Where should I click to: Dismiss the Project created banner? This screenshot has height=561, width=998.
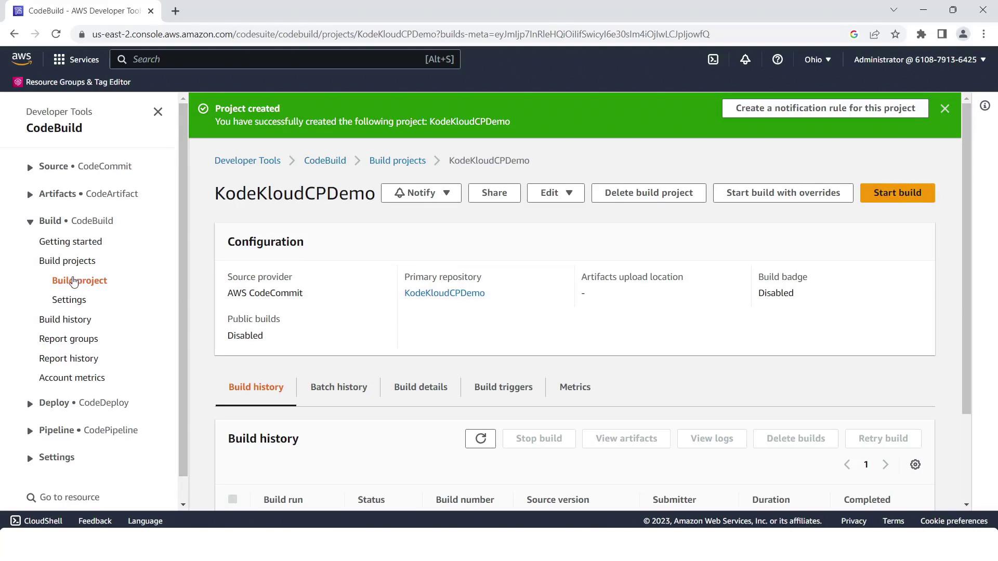(x=944, y=109)
